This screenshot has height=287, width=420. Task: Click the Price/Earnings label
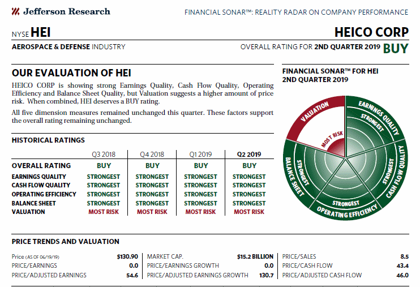point(35,265)
